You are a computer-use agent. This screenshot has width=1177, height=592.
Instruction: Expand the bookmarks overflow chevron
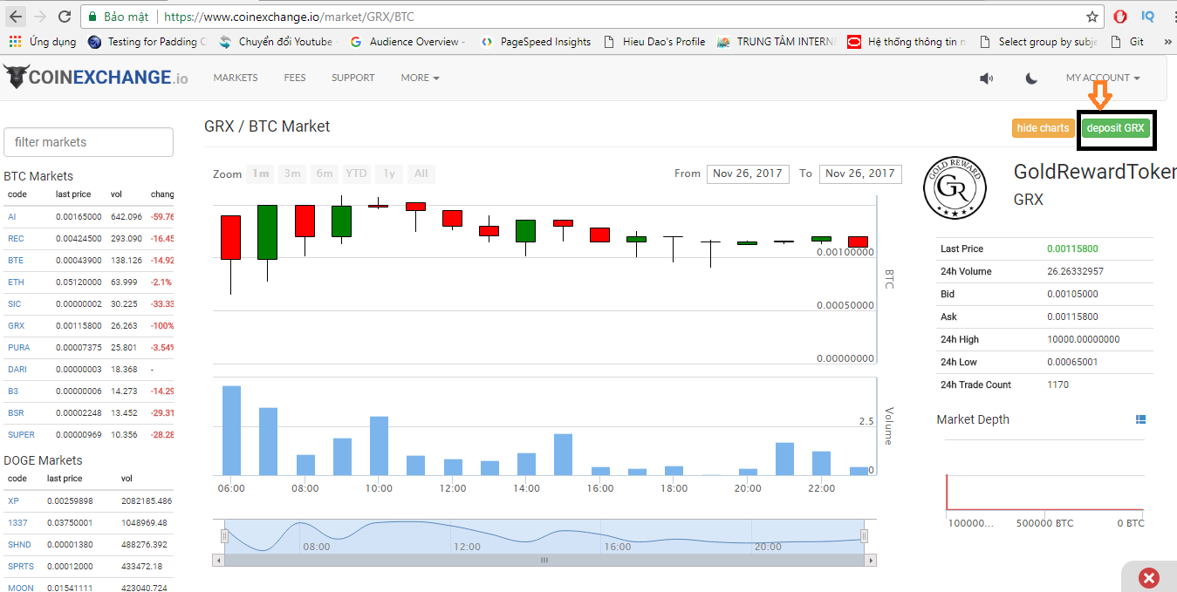[x=1167, y=42]
